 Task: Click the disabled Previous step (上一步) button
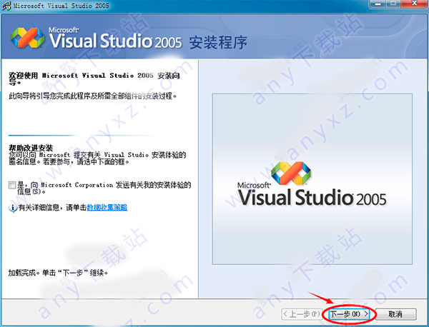coord(302,314)
